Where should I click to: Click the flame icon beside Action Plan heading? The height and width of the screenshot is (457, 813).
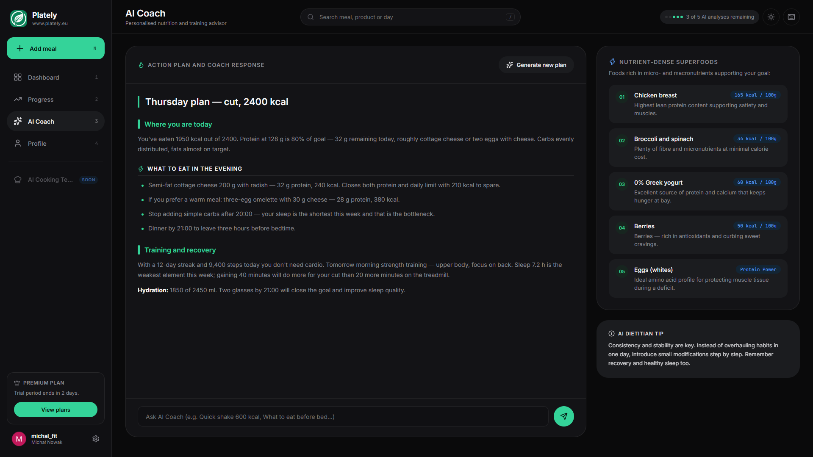click(141, 65)
